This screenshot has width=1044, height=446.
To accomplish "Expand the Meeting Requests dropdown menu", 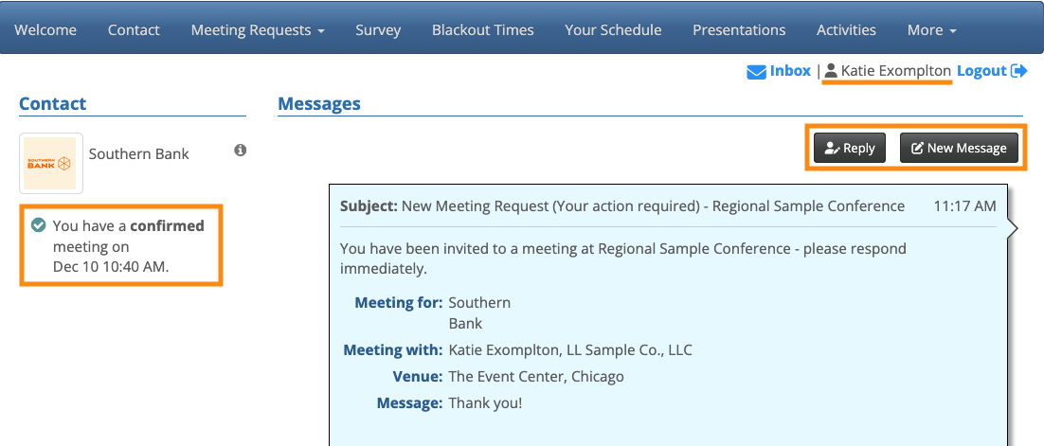I will click(258, 30).
